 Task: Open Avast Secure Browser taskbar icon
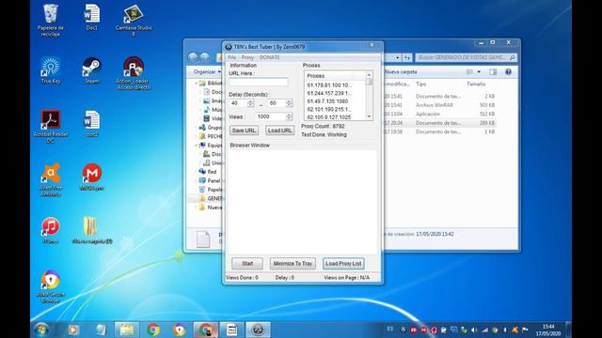click(180, 330)
